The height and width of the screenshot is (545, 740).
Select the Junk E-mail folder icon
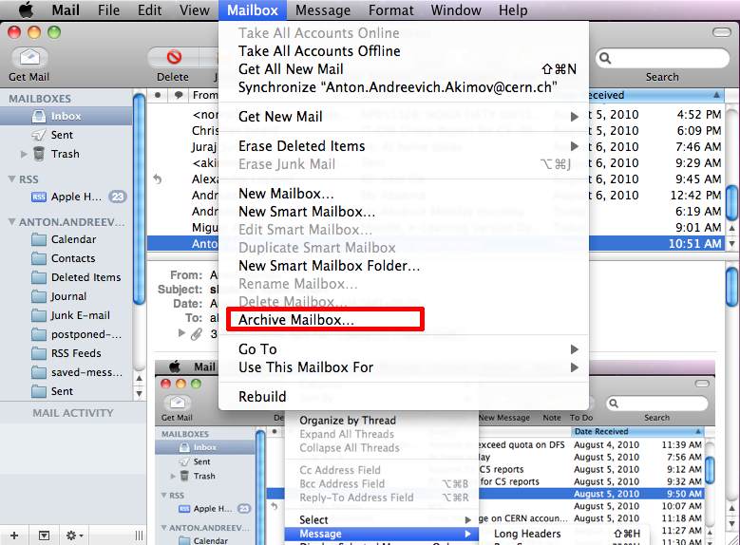pos(39,315)
